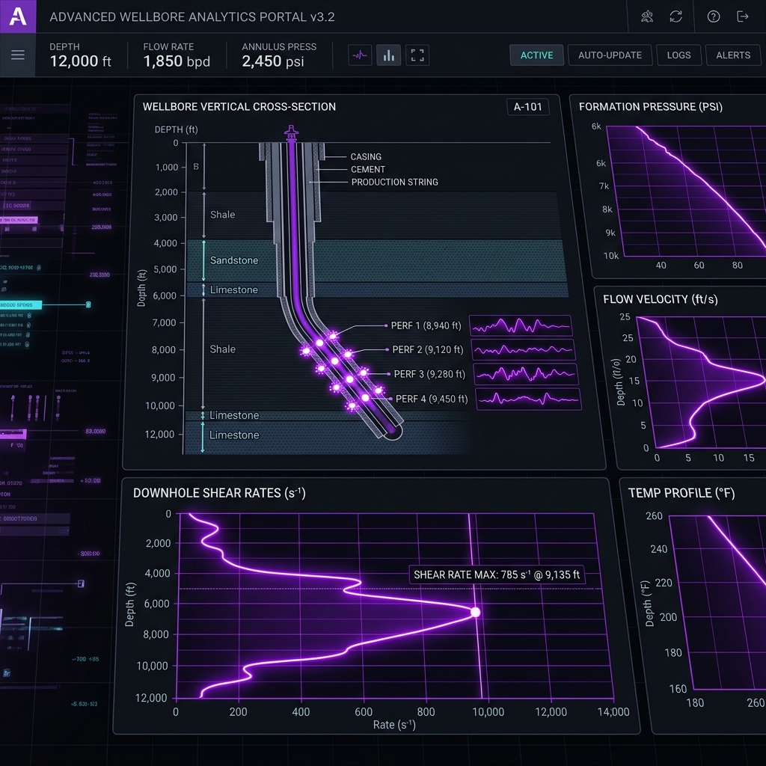Click the fullscreen expand icon
Image resolution: width=766 pixels, height=766 pixels.
tap(417, 55)
